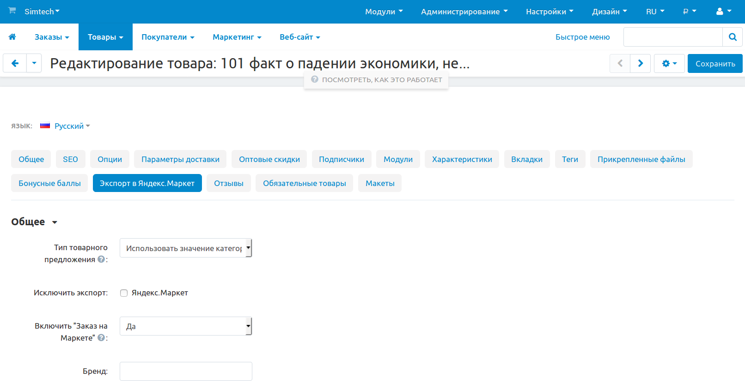Click help icon next to Тип товарного предложения
This screenshot has height=390, width=745.
pyautogui.click(x=101, y=259)
